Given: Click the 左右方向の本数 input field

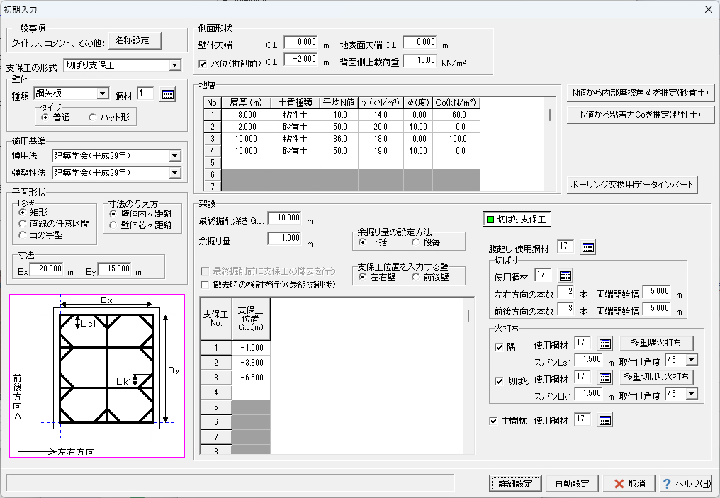Looking at the screenshot, I should (566, 291).
